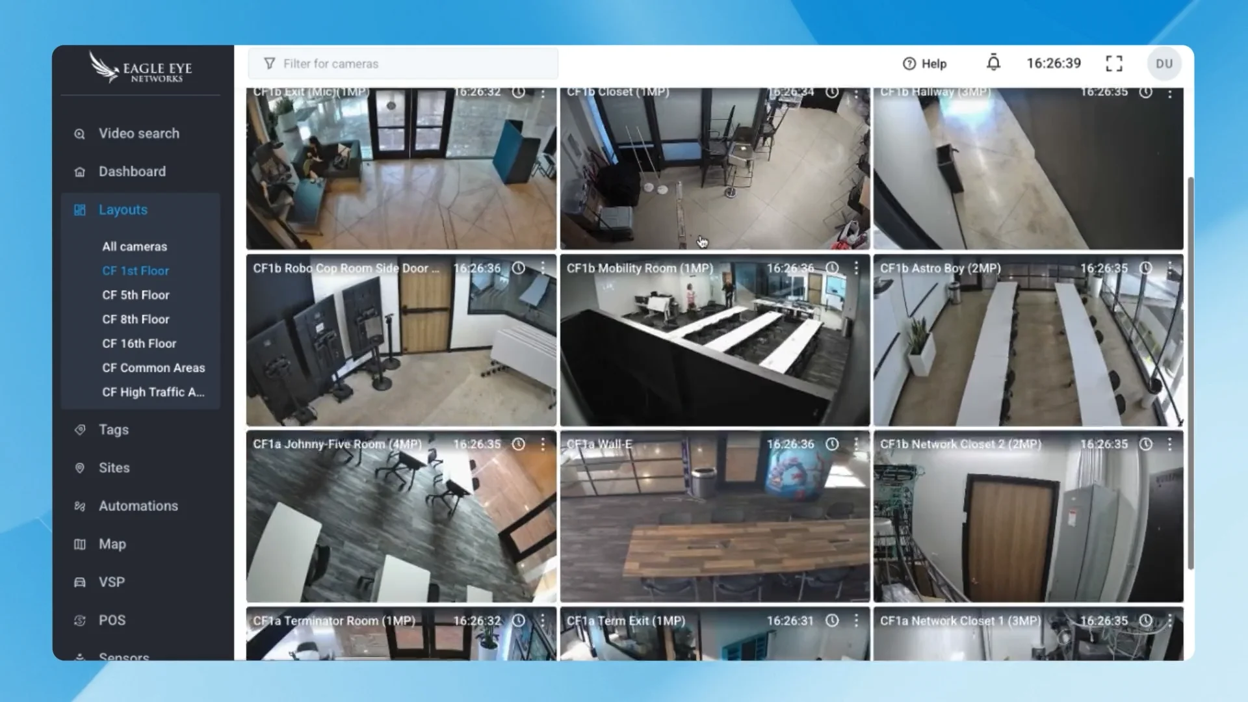
Task: Open options menu for Robo Cop Room camera
Action: [x=543, y=268]
